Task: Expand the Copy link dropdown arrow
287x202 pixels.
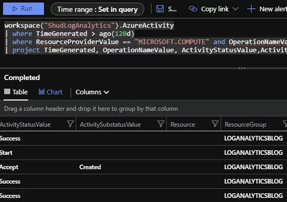Action: point(235,9)
